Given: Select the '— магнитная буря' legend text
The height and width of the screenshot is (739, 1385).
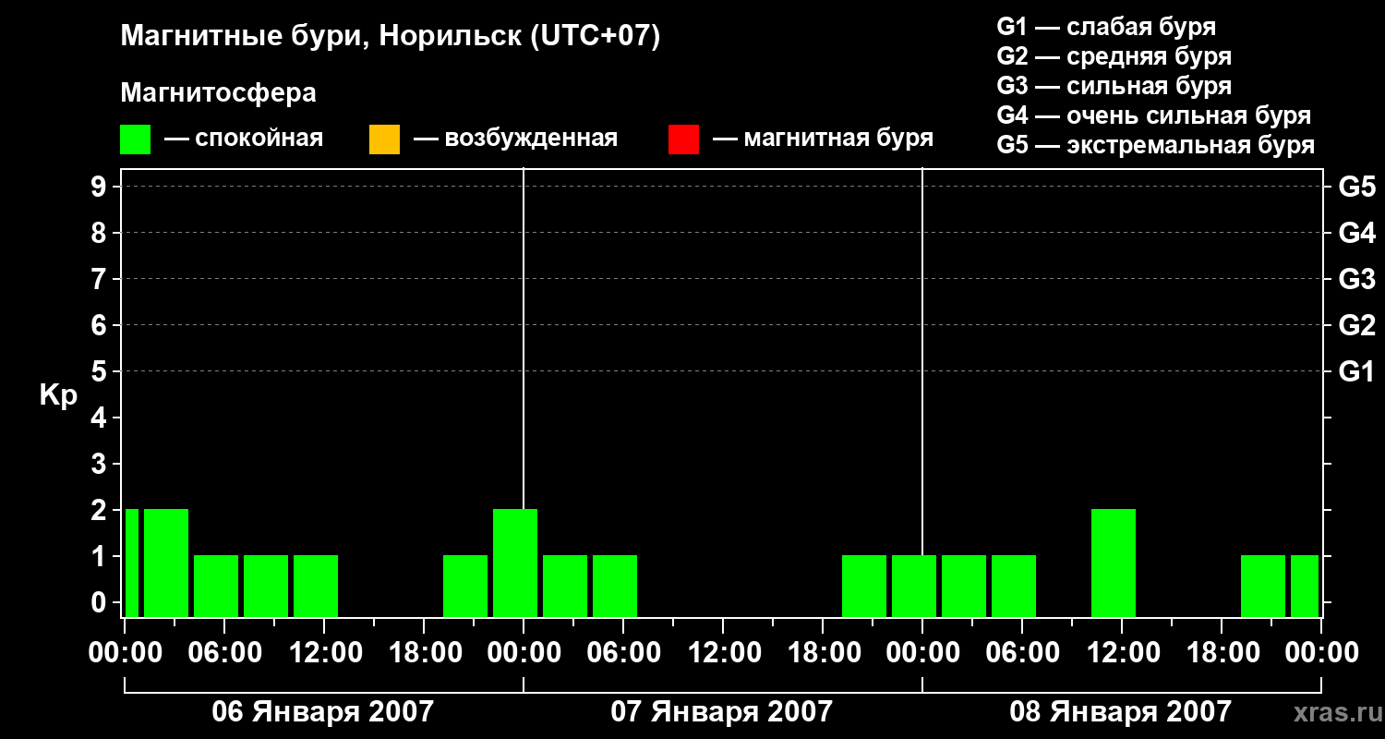Looking at the screenshot, I should tap(823, 139).
